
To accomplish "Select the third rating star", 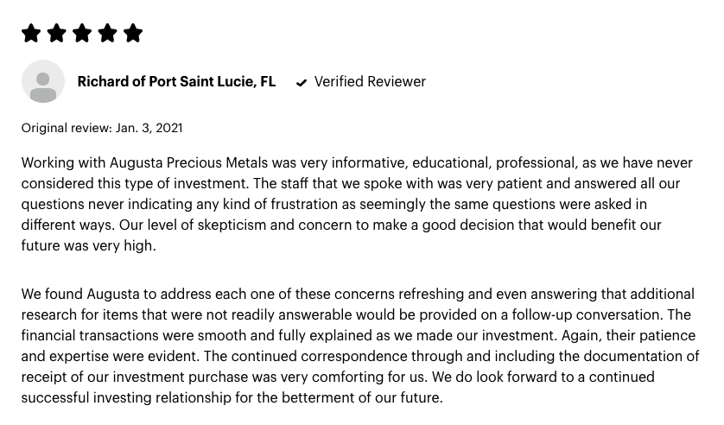I will tap(82, 34).
